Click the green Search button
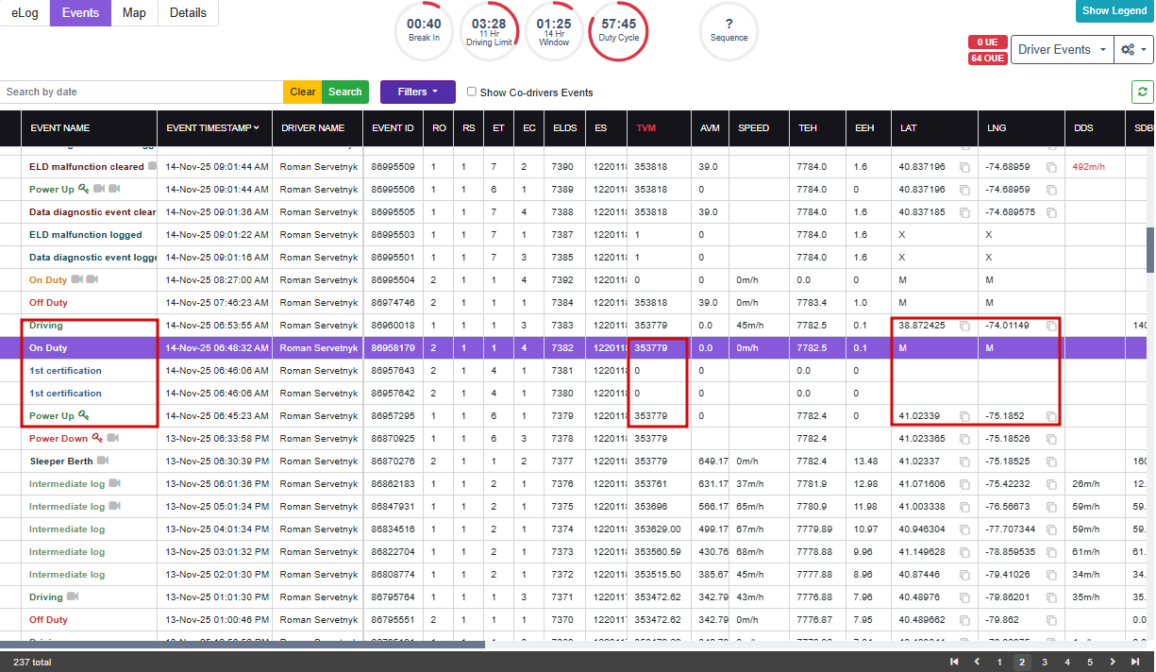 pyautogui.click(x=345, y=92)
